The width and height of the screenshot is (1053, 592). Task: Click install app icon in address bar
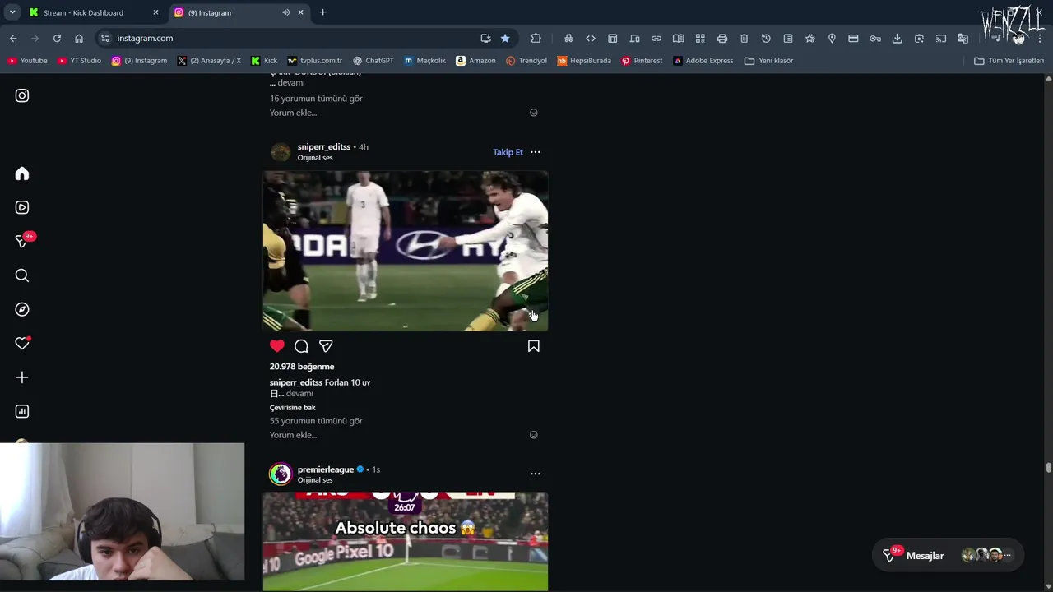click(x=485, y=38)
